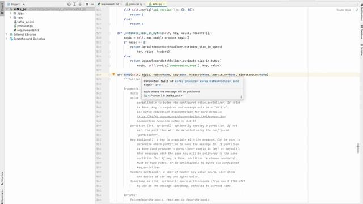Click the Expand All icon in Project toolbar
Screen dimensions: 363x204
click(74, 4)
